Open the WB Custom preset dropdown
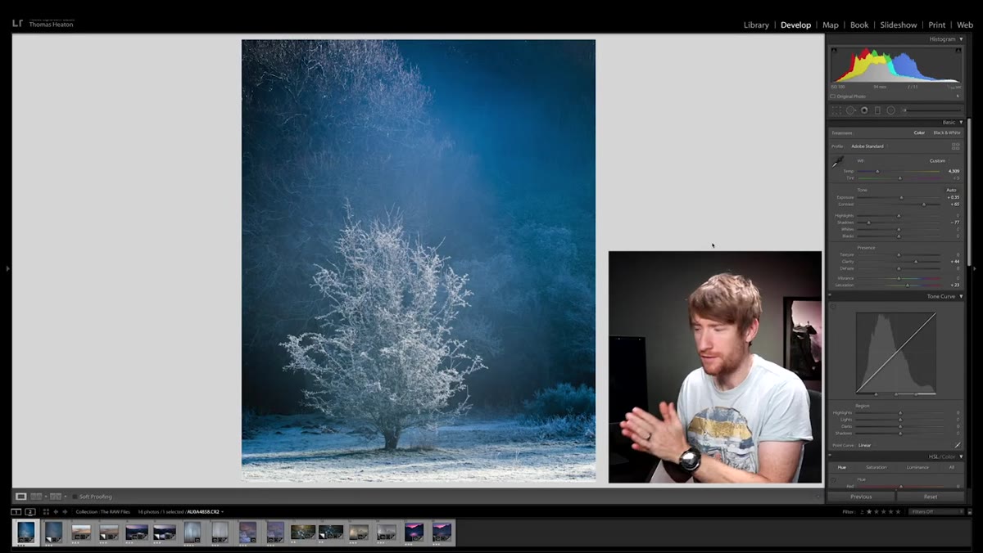Viewport: 983px width, 553px height. tap(939, 160)
